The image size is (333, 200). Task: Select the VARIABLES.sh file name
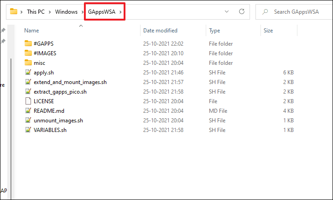(50, 130)
